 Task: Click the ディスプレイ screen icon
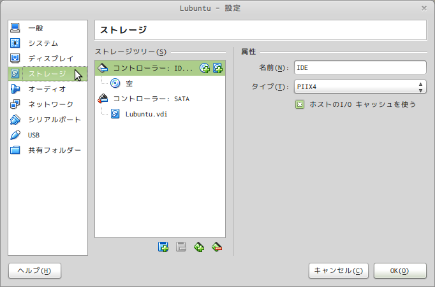coord(15,58)
